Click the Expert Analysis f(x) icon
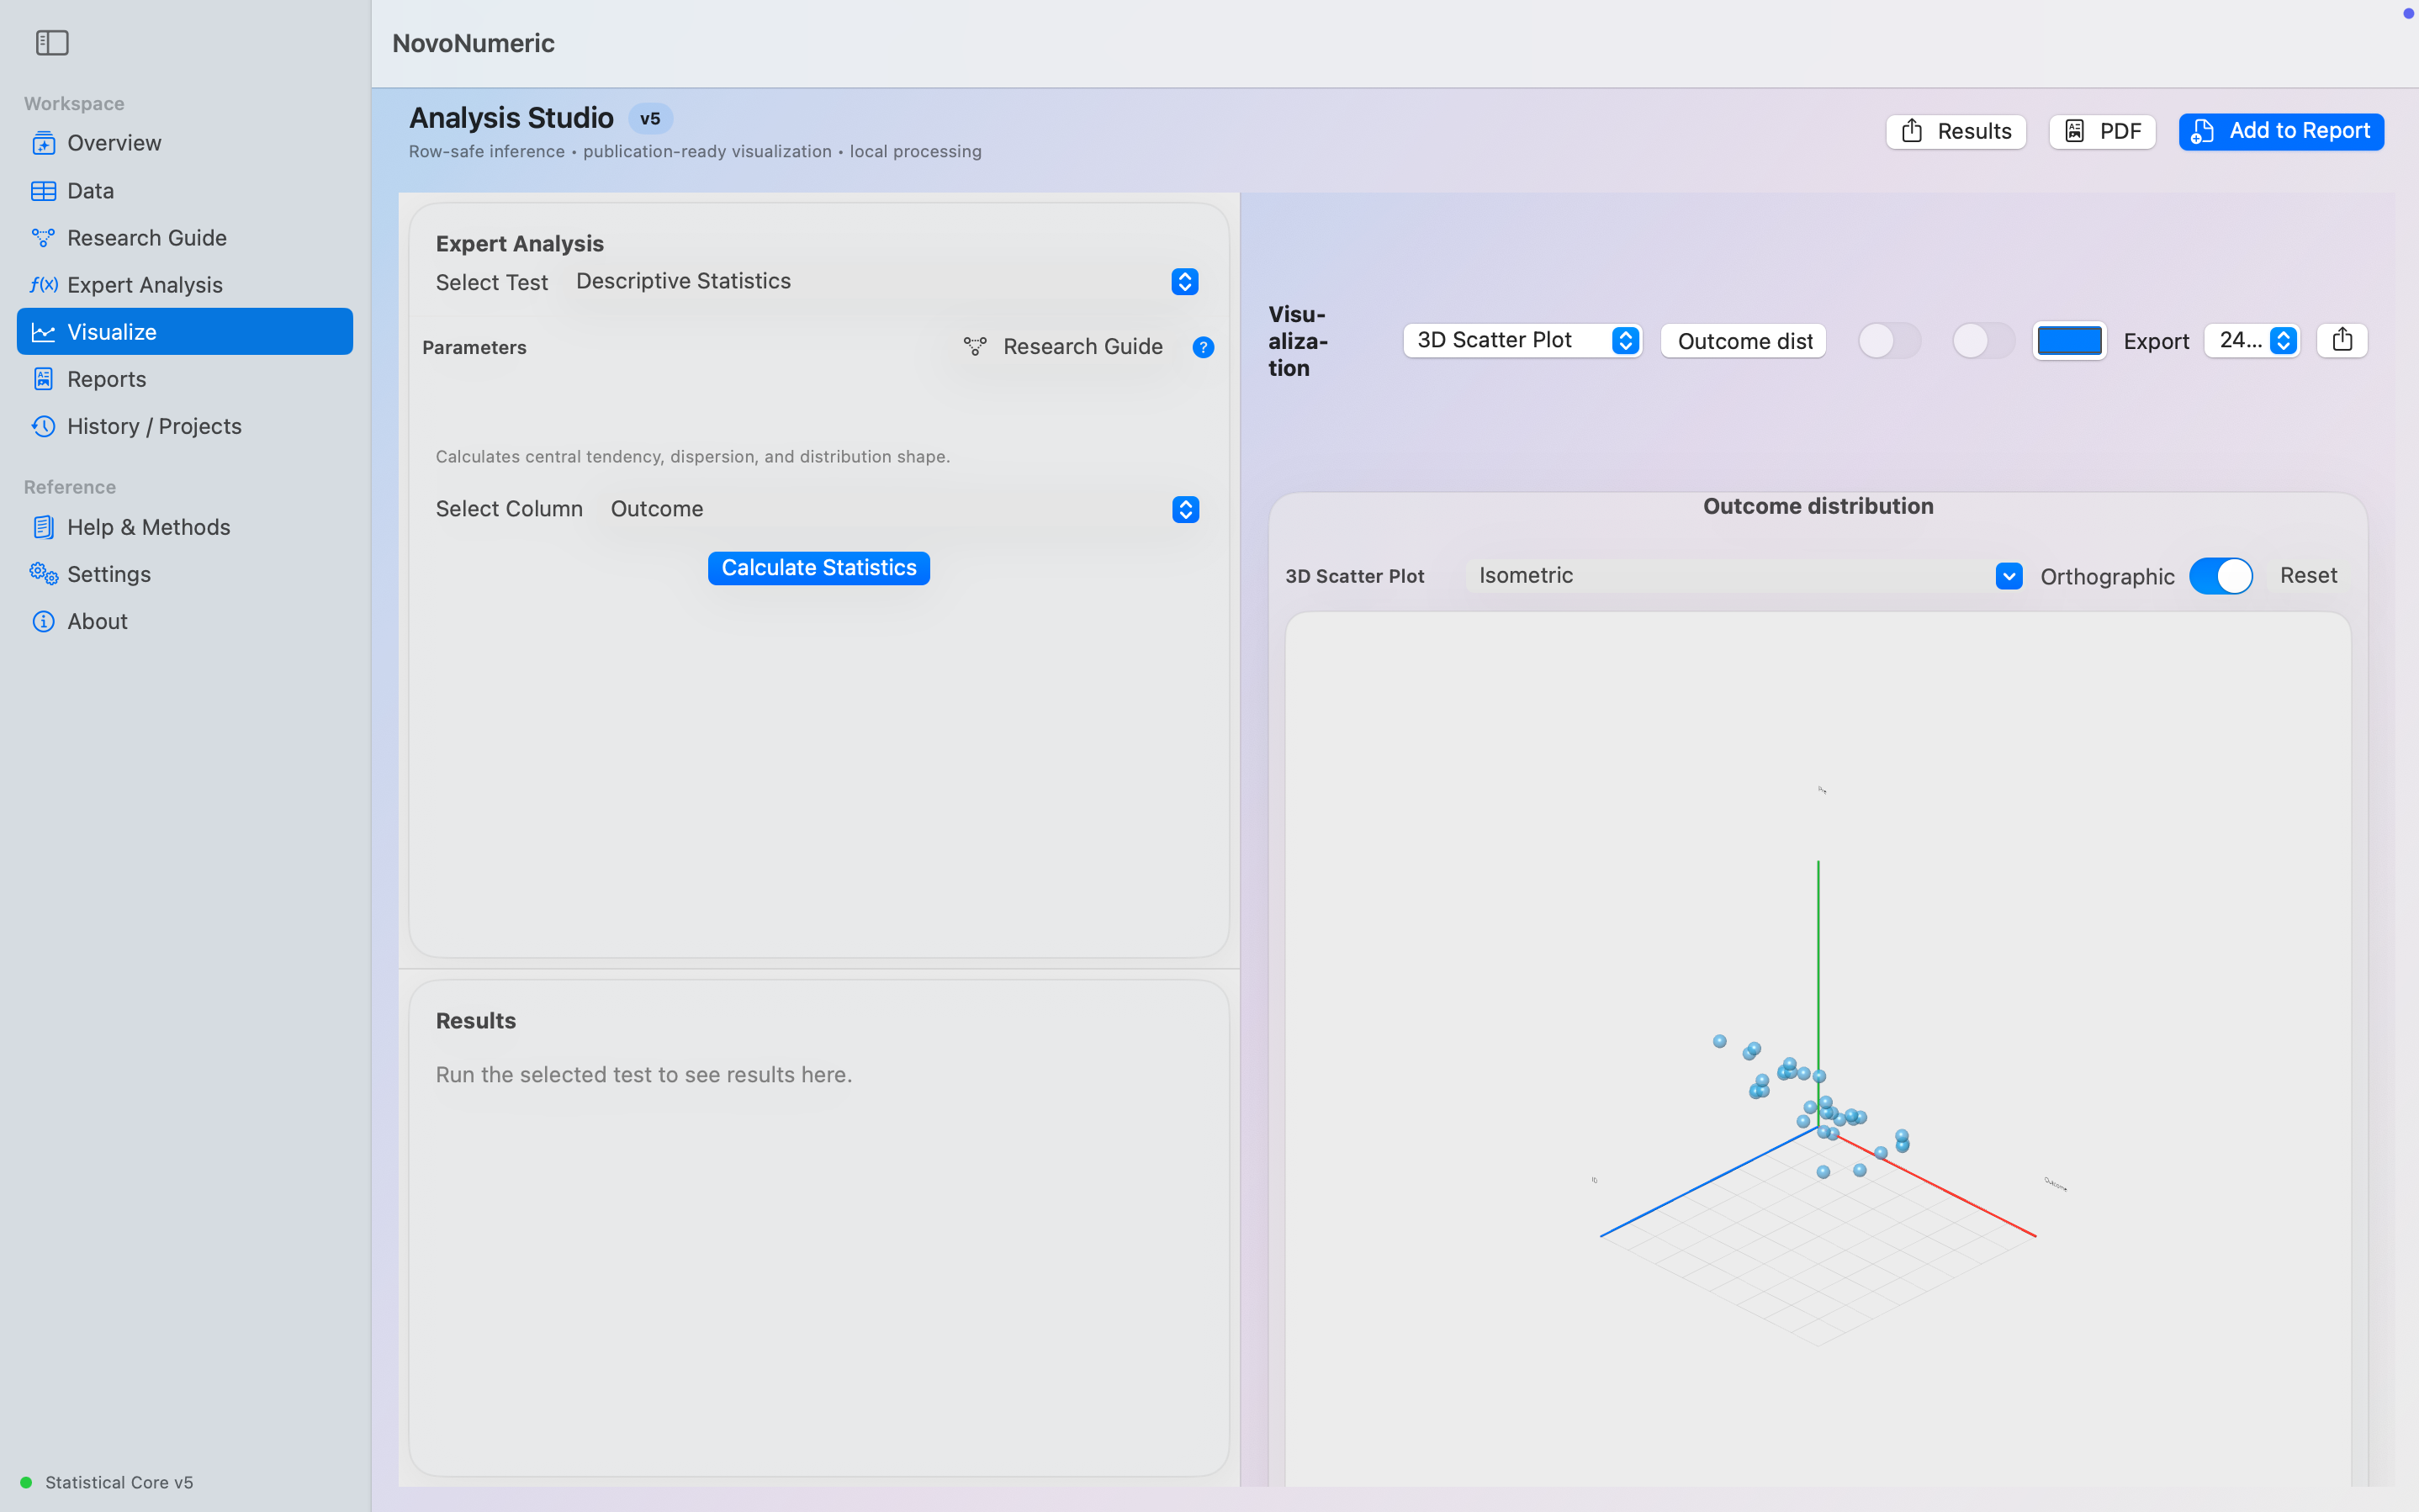The width and height of the screenshot is (2419, 1512). pos(43,284)
